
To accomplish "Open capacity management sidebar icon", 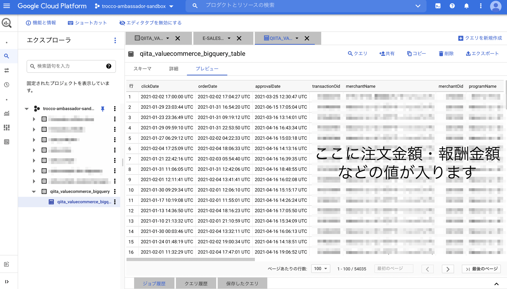I will (7, 127).
